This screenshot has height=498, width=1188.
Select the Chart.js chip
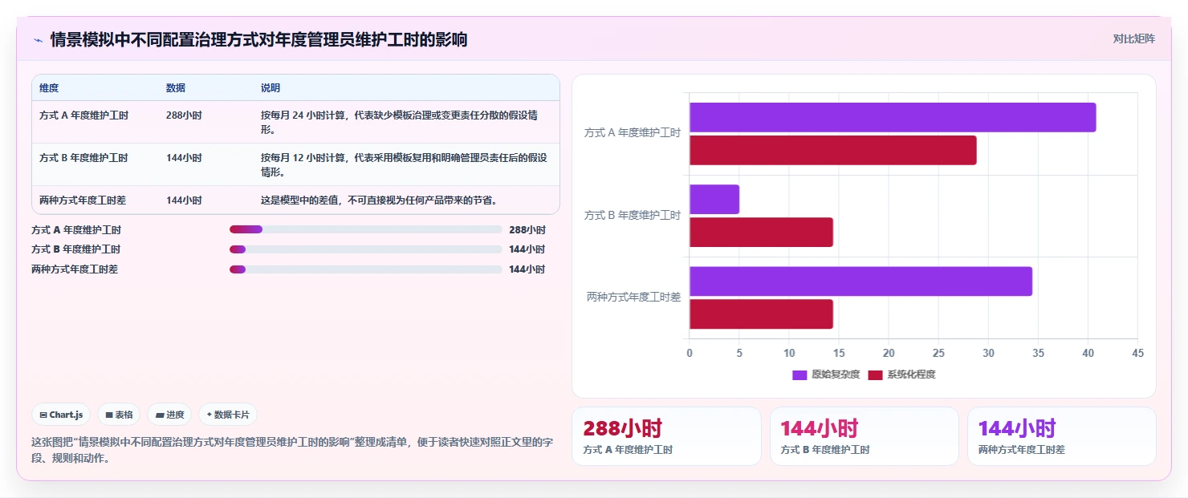62,415
